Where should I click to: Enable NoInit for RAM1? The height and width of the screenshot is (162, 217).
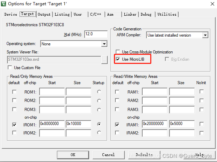[x=202, y=91]
